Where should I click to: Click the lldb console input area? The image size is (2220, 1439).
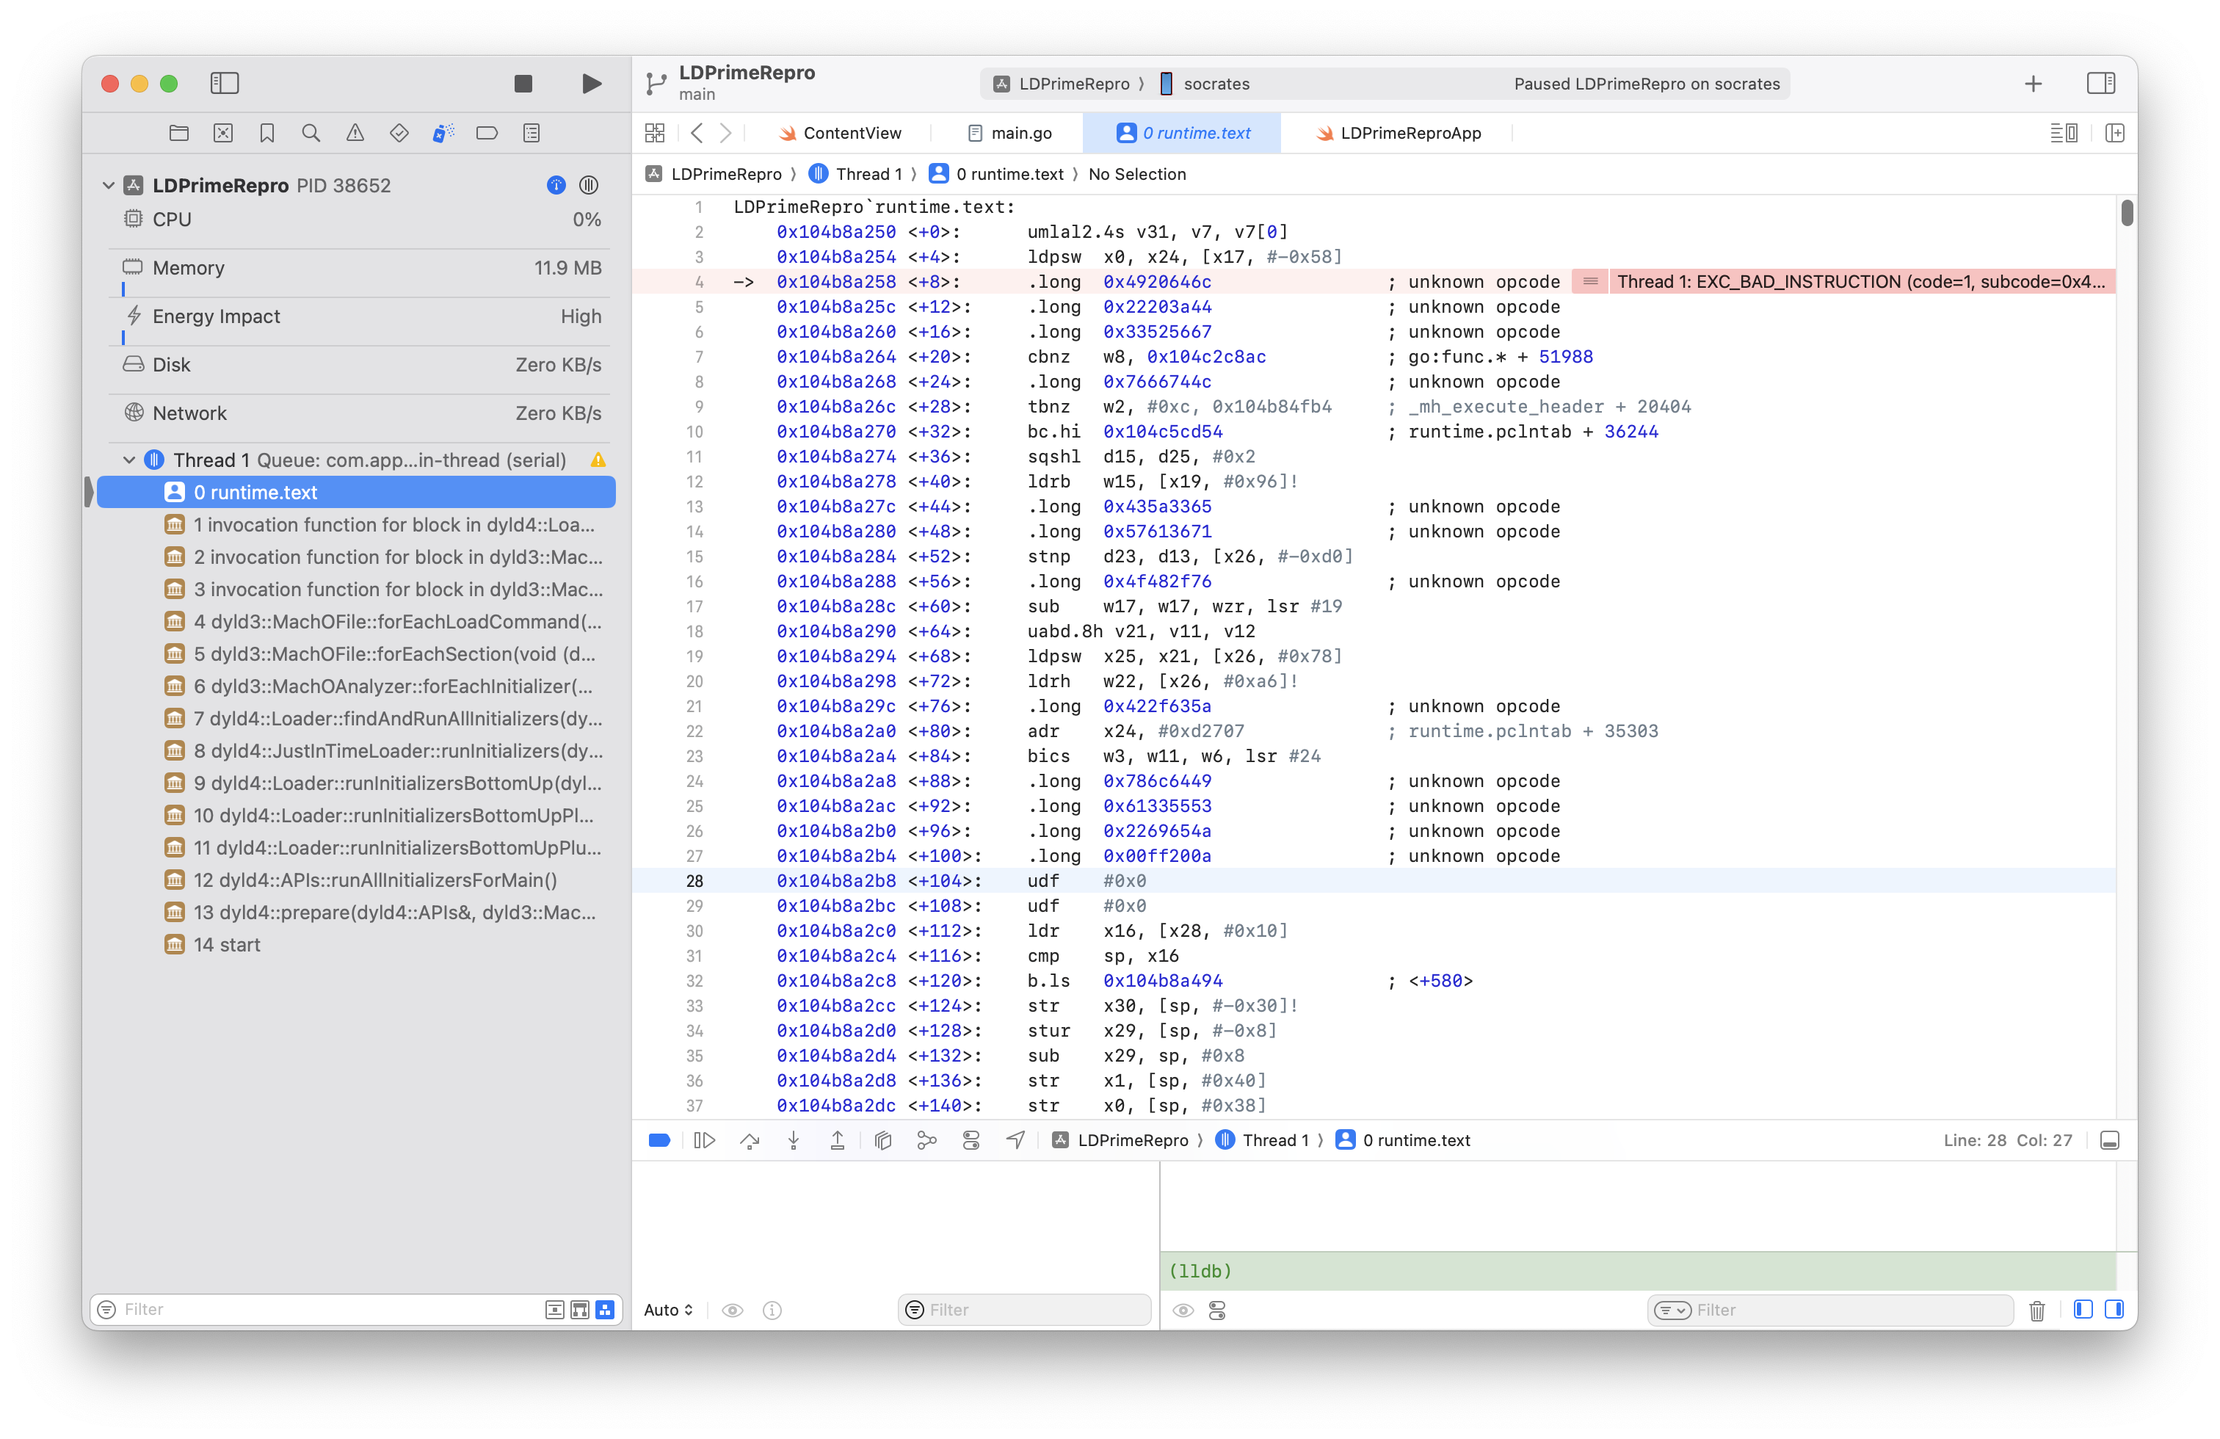(x=1586, y=1270)
